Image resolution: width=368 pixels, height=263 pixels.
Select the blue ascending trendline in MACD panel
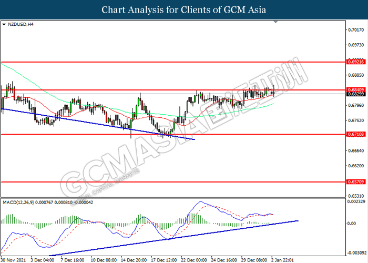[173, 238]
